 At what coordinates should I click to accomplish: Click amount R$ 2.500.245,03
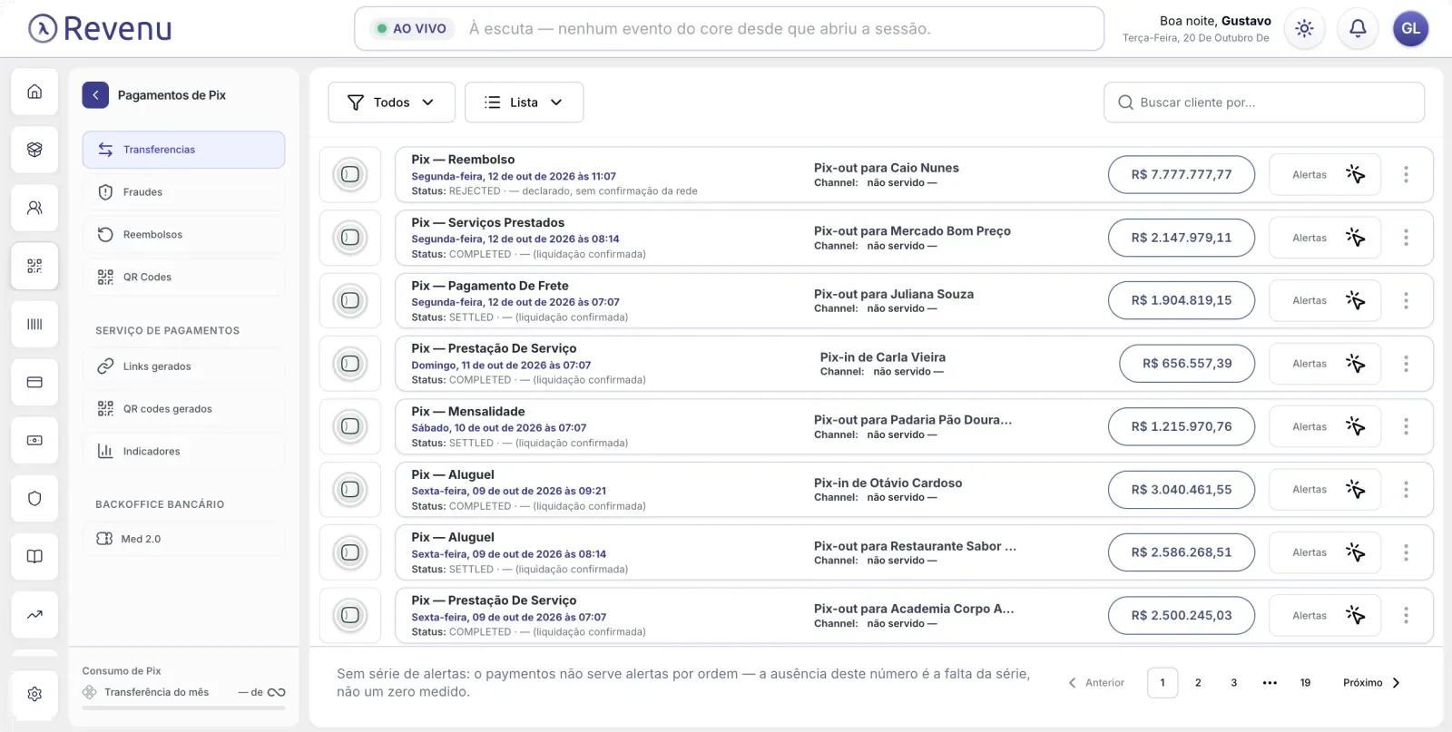pyautogui.click(x=1182, y=615)
